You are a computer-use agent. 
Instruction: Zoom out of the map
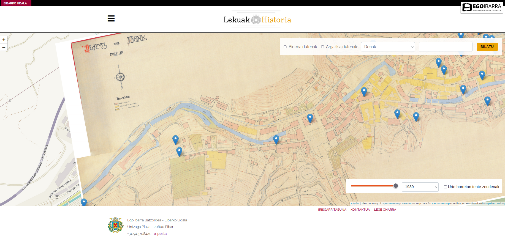4,47
